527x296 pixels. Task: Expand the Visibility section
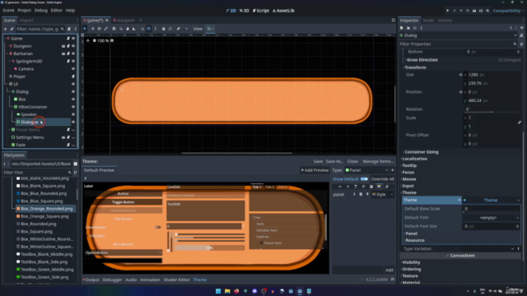[411, 262]
